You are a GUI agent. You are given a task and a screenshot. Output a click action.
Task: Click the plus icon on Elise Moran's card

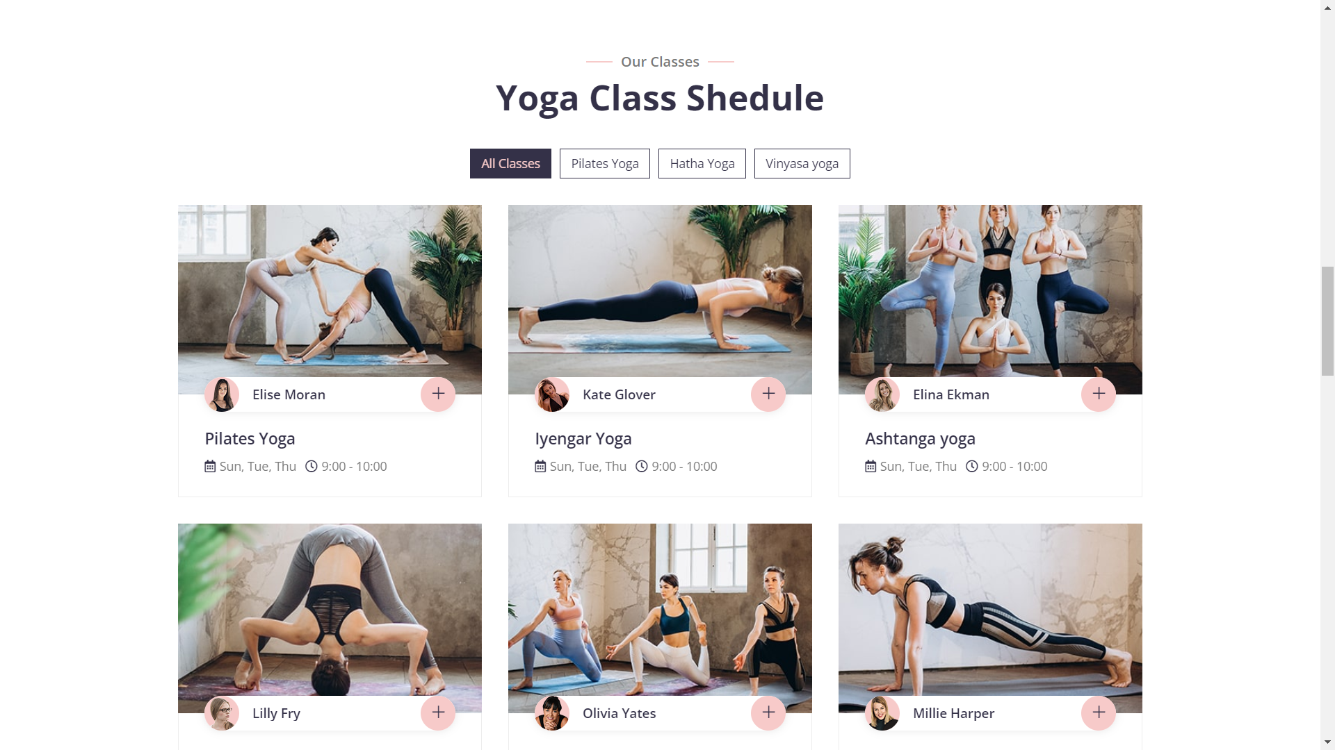coord(438,394)
